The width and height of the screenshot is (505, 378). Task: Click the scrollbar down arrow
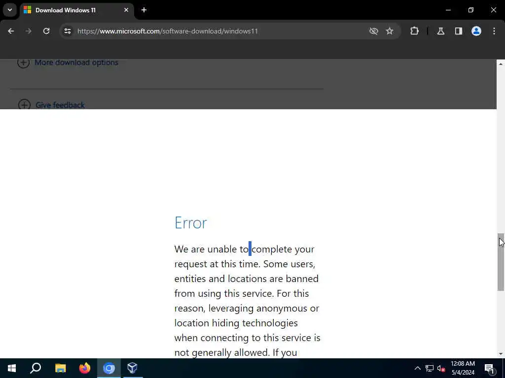(501, 354)
